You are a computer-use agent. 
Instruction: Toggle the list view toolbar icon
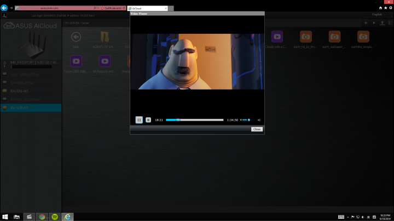click(390, 23)
